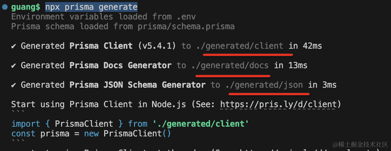This screenshot has height=151, width=391.
Task: Click the guang$ shell prompt text
Action: [26, 7]
